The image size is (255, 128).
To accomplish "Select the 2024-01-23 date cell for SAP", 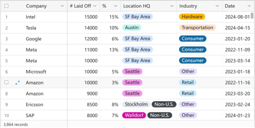I will point(238,116).
